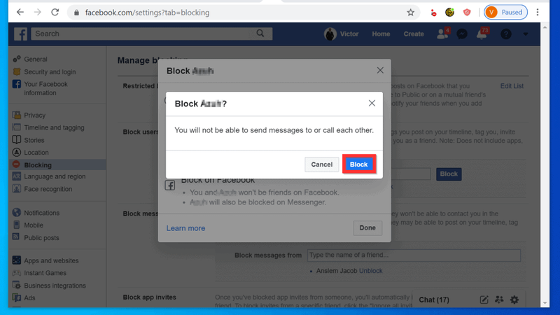This screenshot has width=560, height=315.
Task: Open the red circle browser extension
Action: click(x=433, y=13)
